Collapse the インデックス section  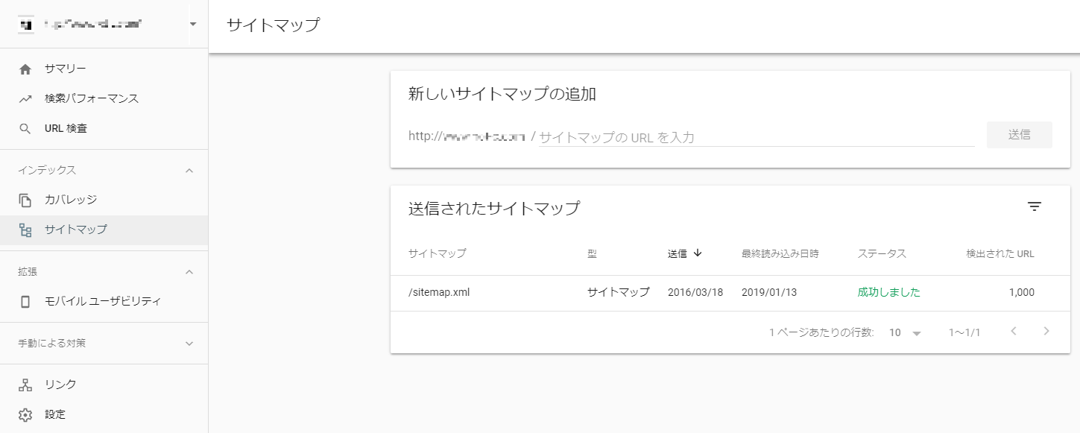point(189,171)
